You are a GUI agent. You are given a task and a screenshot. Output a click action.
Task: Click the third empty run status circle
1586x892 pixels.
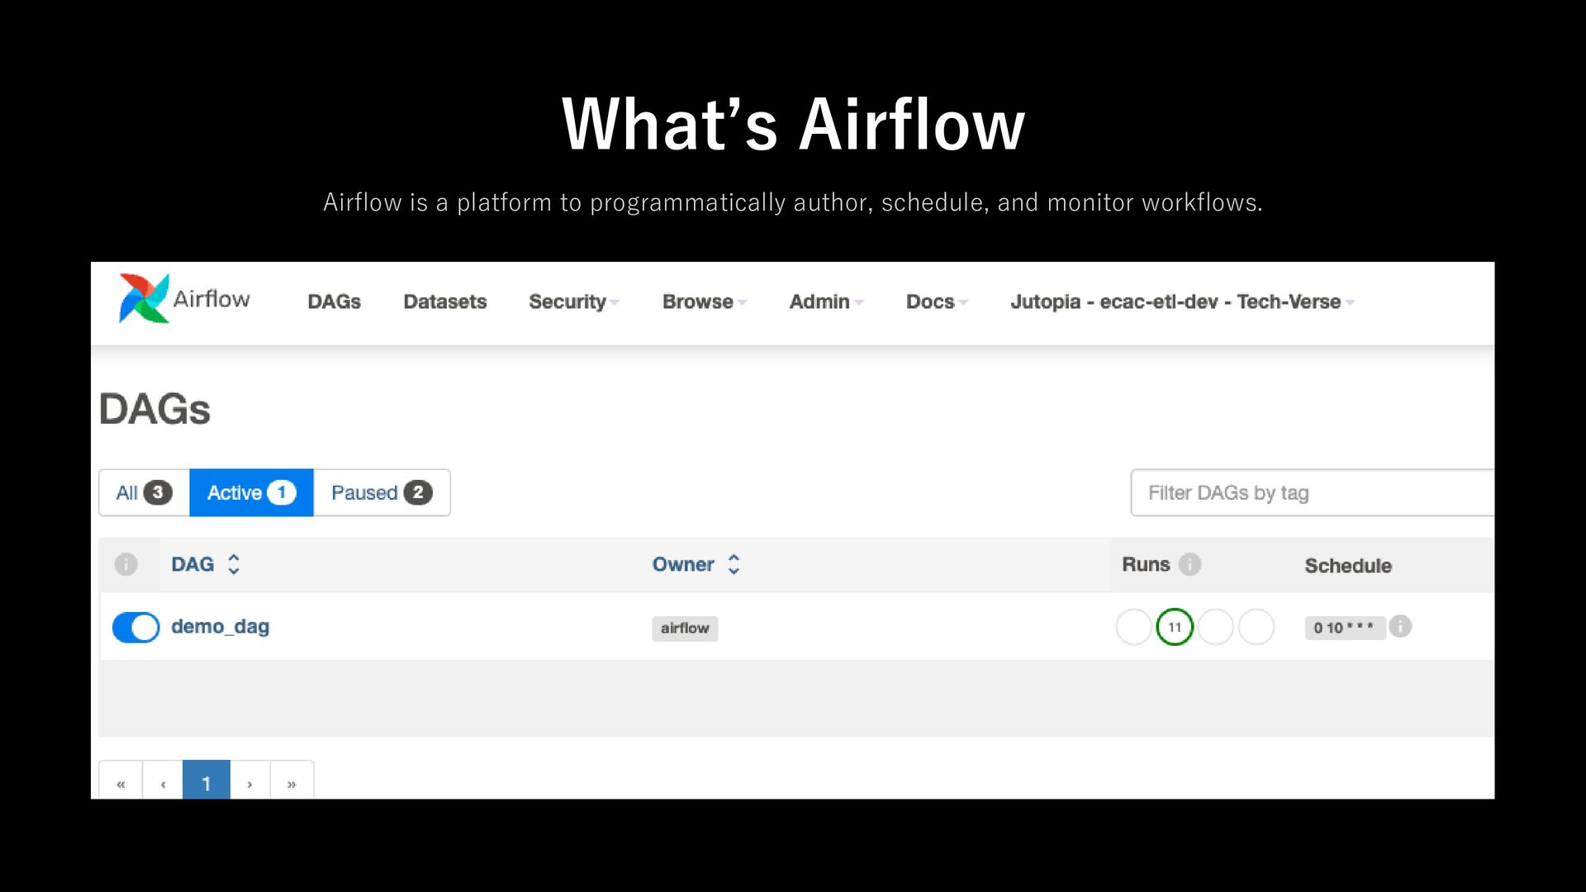[x=1215, y=627]
